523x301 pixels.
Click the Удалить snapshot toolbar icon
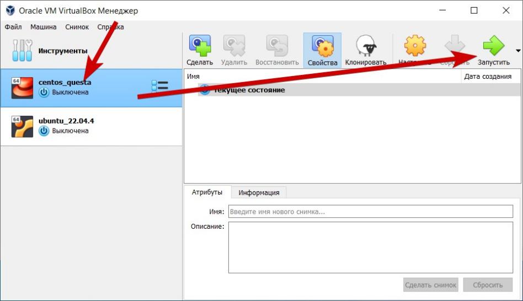(x=234, y=46)
